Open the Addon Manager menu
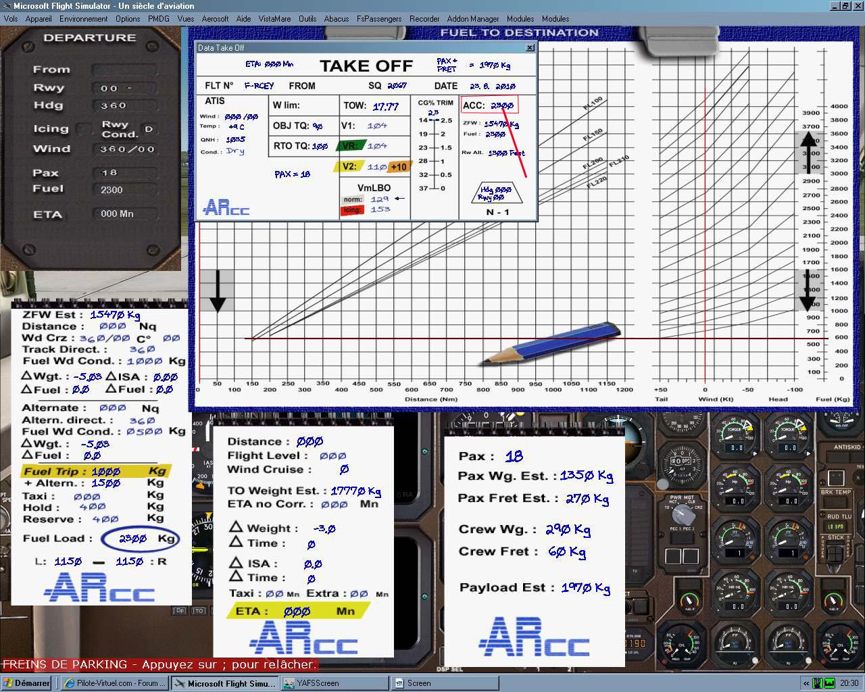Image resolution: width=865 pixels, height=692 pixels. click(473, 19)
